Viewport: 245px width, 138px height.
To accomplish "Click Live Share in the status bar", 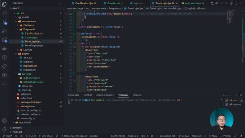I will click(46, 136).
